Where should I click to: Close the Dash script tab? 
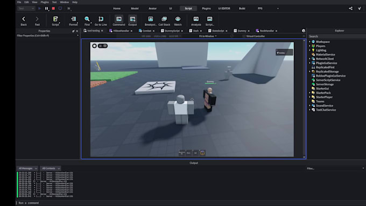(x=201, y=31)
